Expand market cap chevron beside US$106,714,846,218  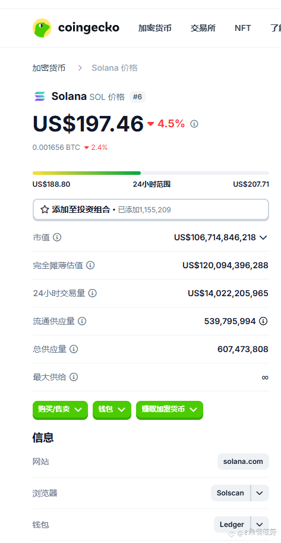[x=263, y=237]
